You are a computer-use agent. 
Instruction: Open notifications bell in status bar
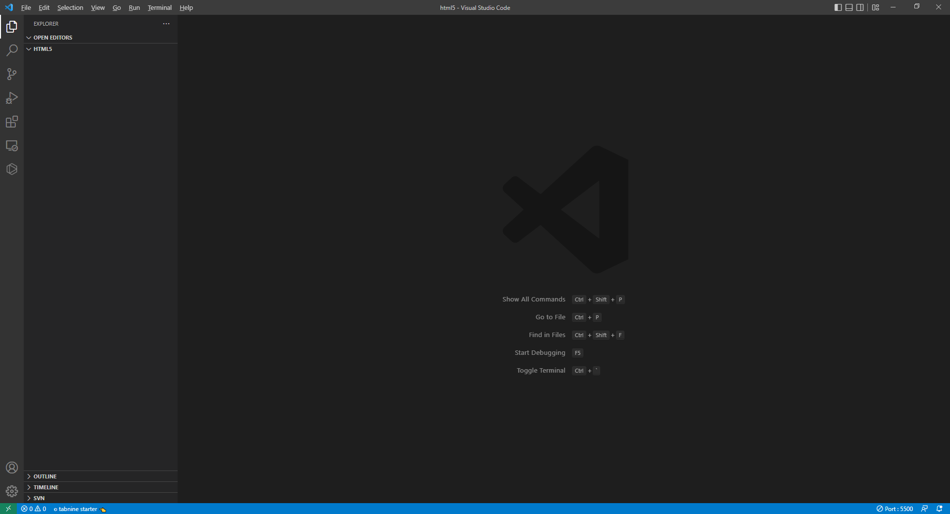point(939,509)
